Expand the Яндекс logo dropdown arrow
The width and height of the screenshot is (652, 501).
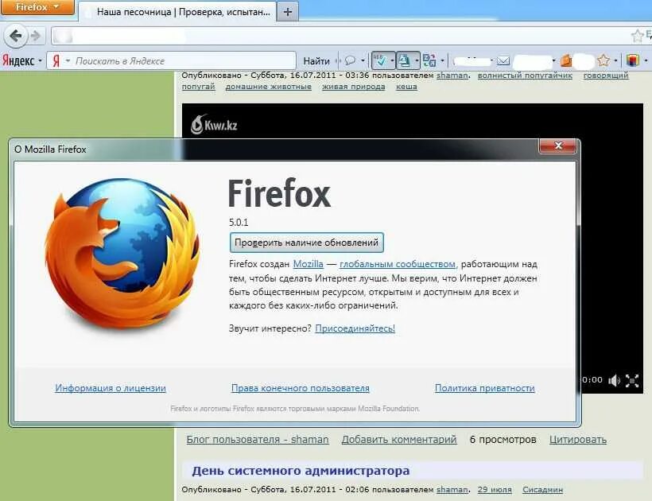click(x=41, y=61)
